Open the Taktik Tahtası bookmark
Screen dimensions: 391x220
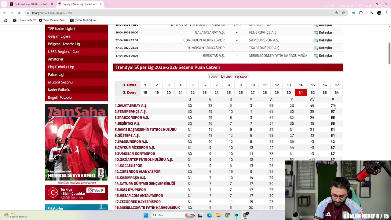coord(53,20)
